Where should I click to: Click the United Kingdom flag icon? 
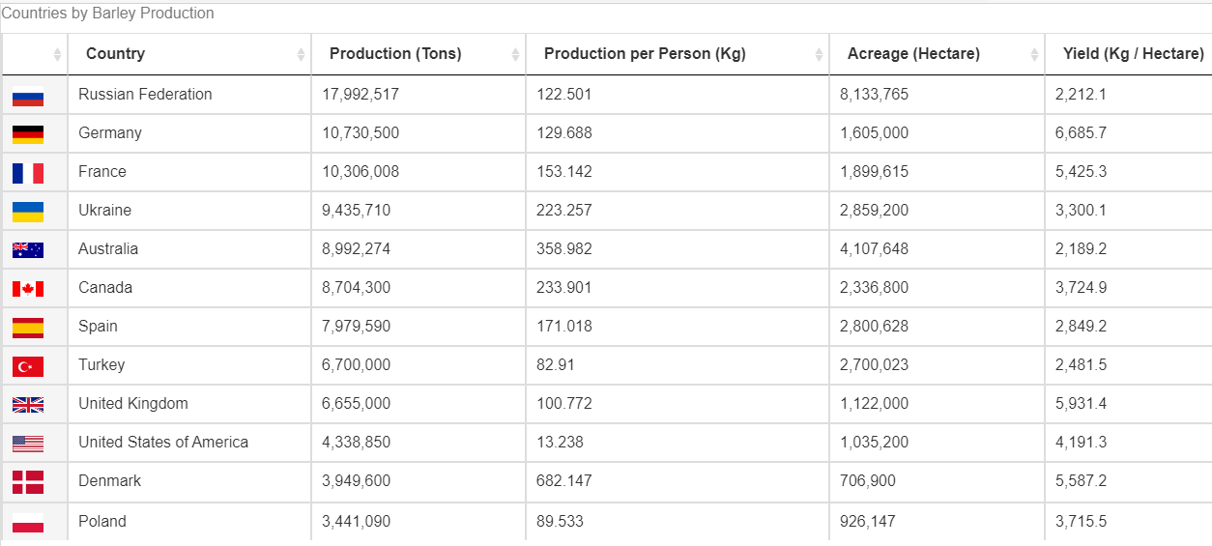click(28, 405)
